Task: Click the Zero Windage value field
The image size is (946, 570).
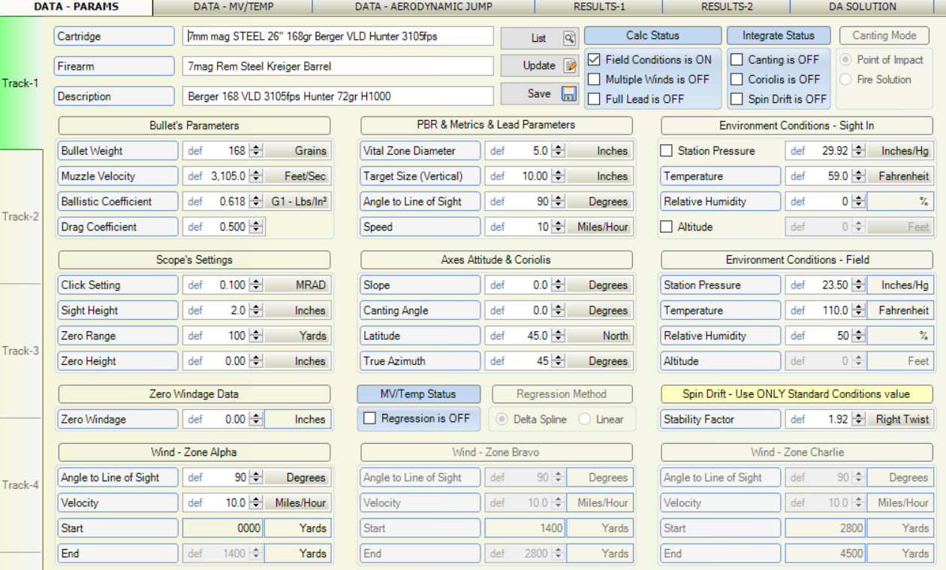Action: [227, 420]
